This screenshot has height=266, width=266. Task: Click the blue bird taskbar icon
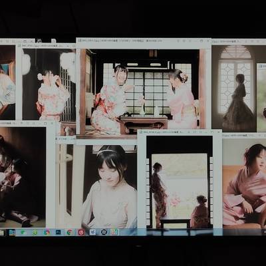coord(92,232)
